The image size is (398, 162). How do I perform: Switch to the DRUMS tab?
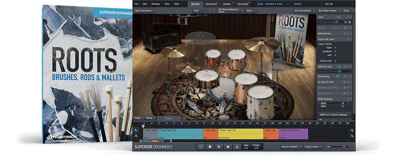tap(195, 4)
